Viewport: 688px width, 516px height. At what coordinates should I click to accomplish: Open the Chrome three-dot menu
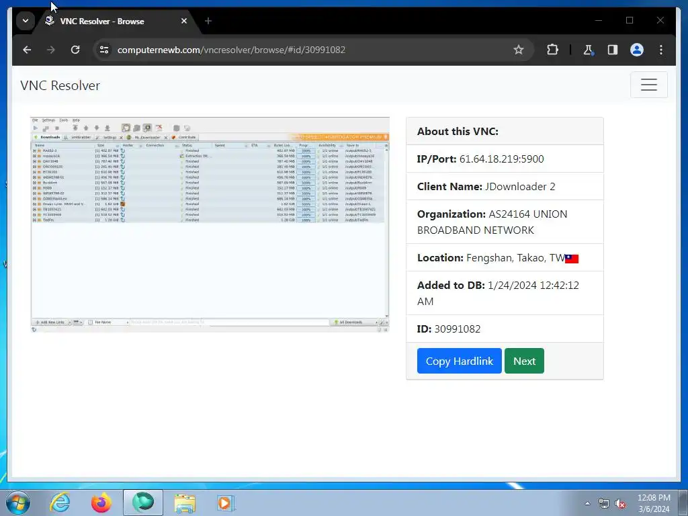click(x=661, y=50)
